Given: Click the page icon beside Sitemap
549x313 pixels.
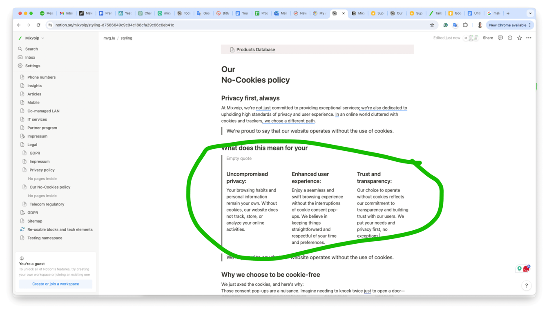Looking at the screenshot, I should [x=22, y=221].
